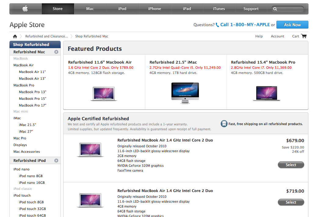Select iPod touch in sidebar
Image resolution: width=313 pixels, height=217 pixels.
click(22, 195)
